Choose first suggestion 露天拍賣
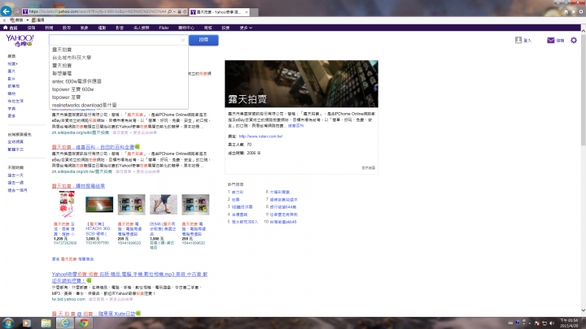Viewport: 586px width, 329px height. pos(62,50)
